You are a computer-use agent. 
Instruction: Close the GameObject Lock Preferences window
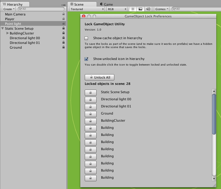point(84,16)
